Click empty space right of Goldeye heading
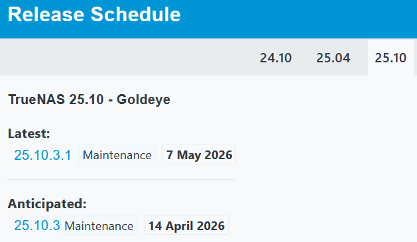This screenshot has width=417, height=242. [292, 99]
